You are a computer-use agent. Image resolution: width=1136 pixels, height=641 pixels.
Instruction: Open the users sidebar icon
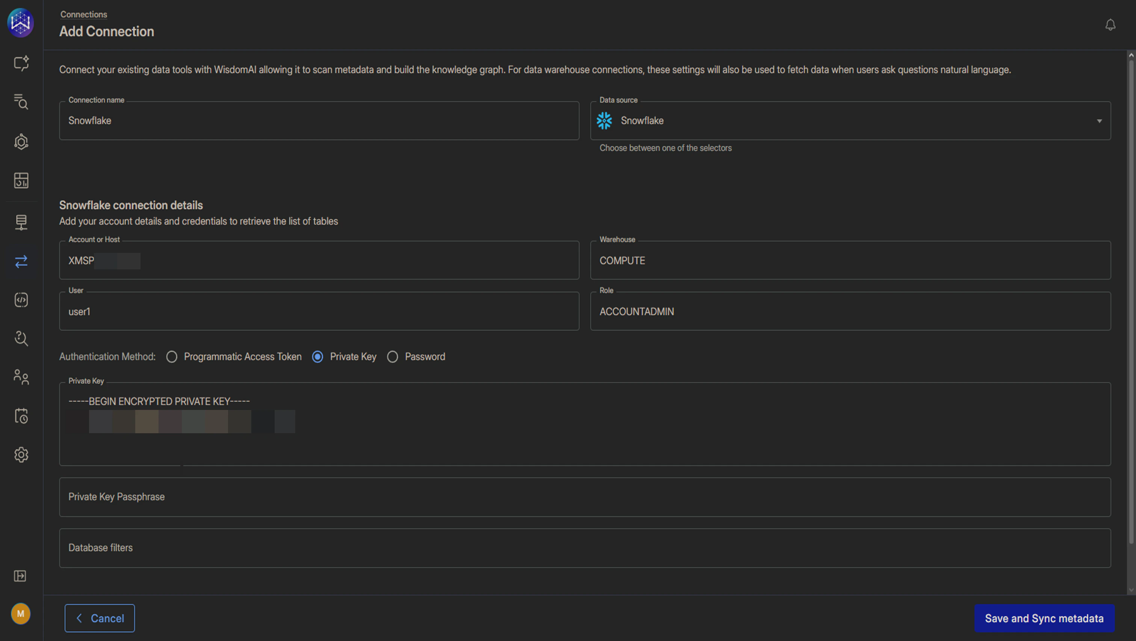21,377
